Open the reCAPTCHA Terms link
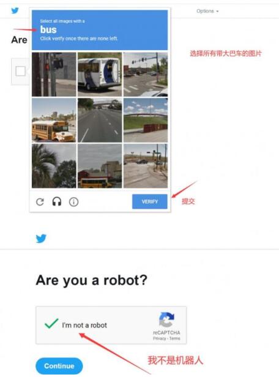 175,338
